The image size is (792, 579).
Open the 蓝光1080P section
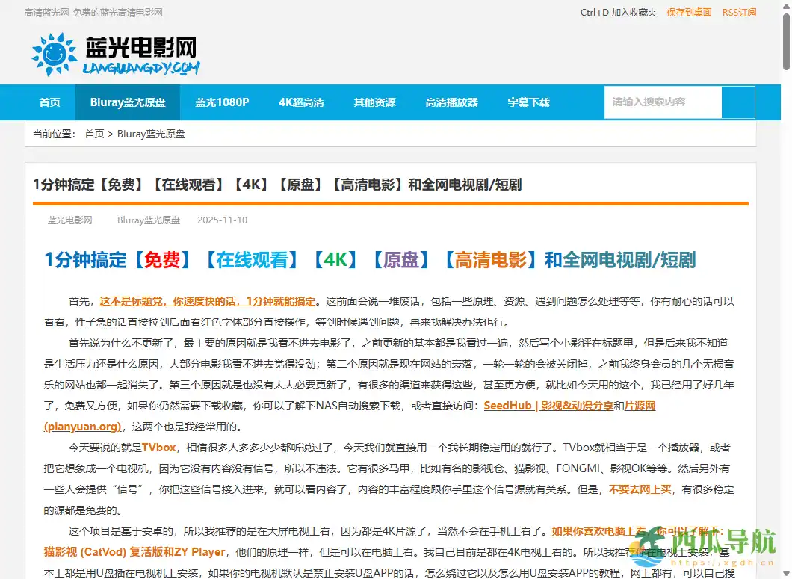[x=222, y=102]
